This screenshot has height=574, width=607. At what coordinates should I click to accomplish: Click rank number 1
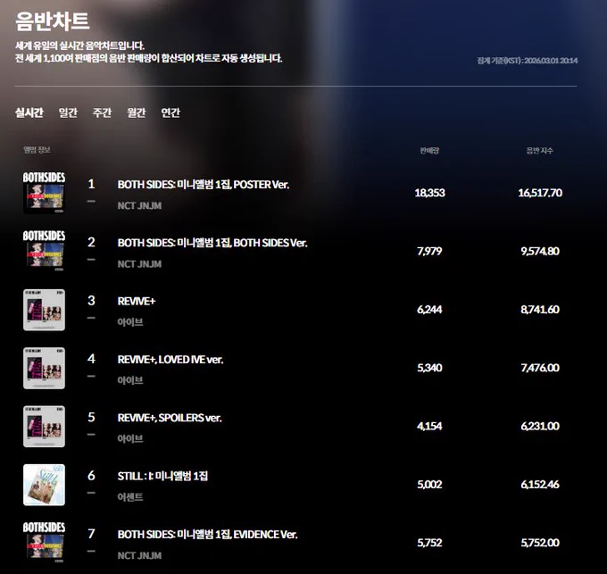click(91, 184)
